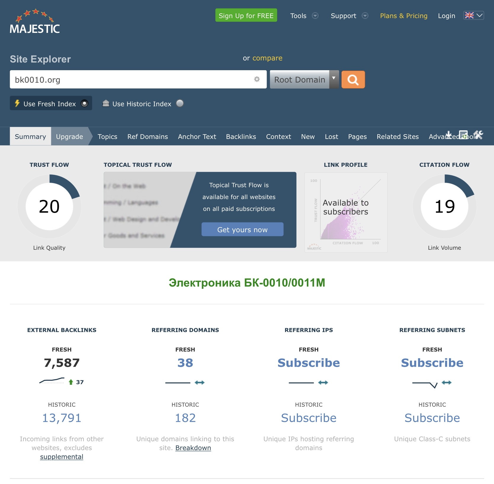Click Fresh Referring IPs Subscribe link
Image resolution: width=494 pixels, height=484 pixels.
tap(309, 363)
